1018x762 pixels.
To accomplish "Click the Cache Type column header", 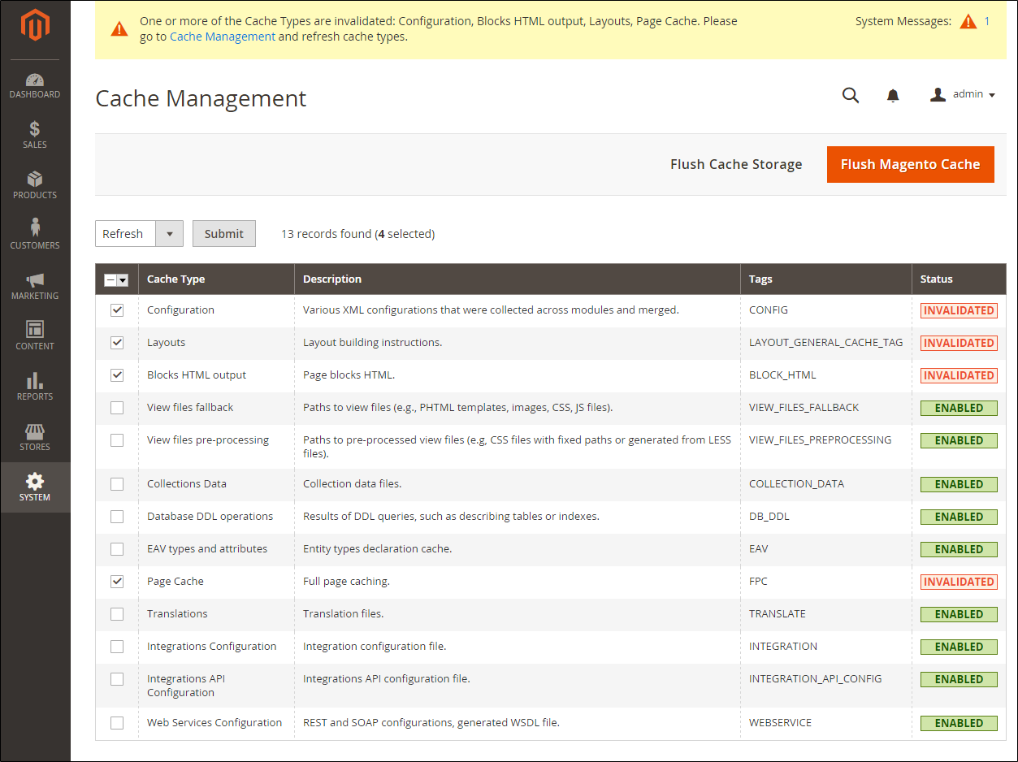I will (216, 279).
